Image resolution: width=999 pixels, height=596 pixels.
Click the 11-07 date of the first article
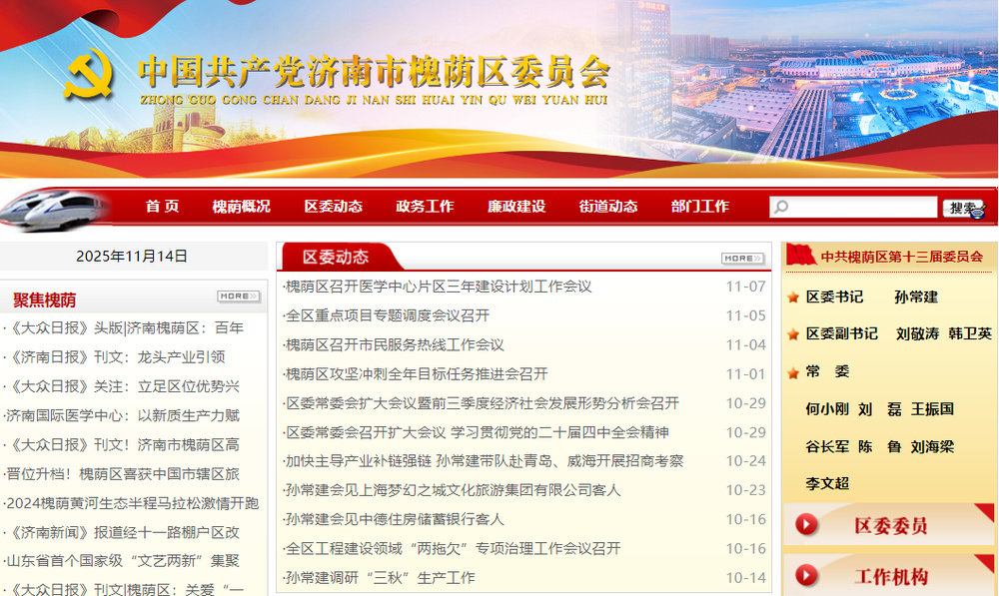coord(746,287)
